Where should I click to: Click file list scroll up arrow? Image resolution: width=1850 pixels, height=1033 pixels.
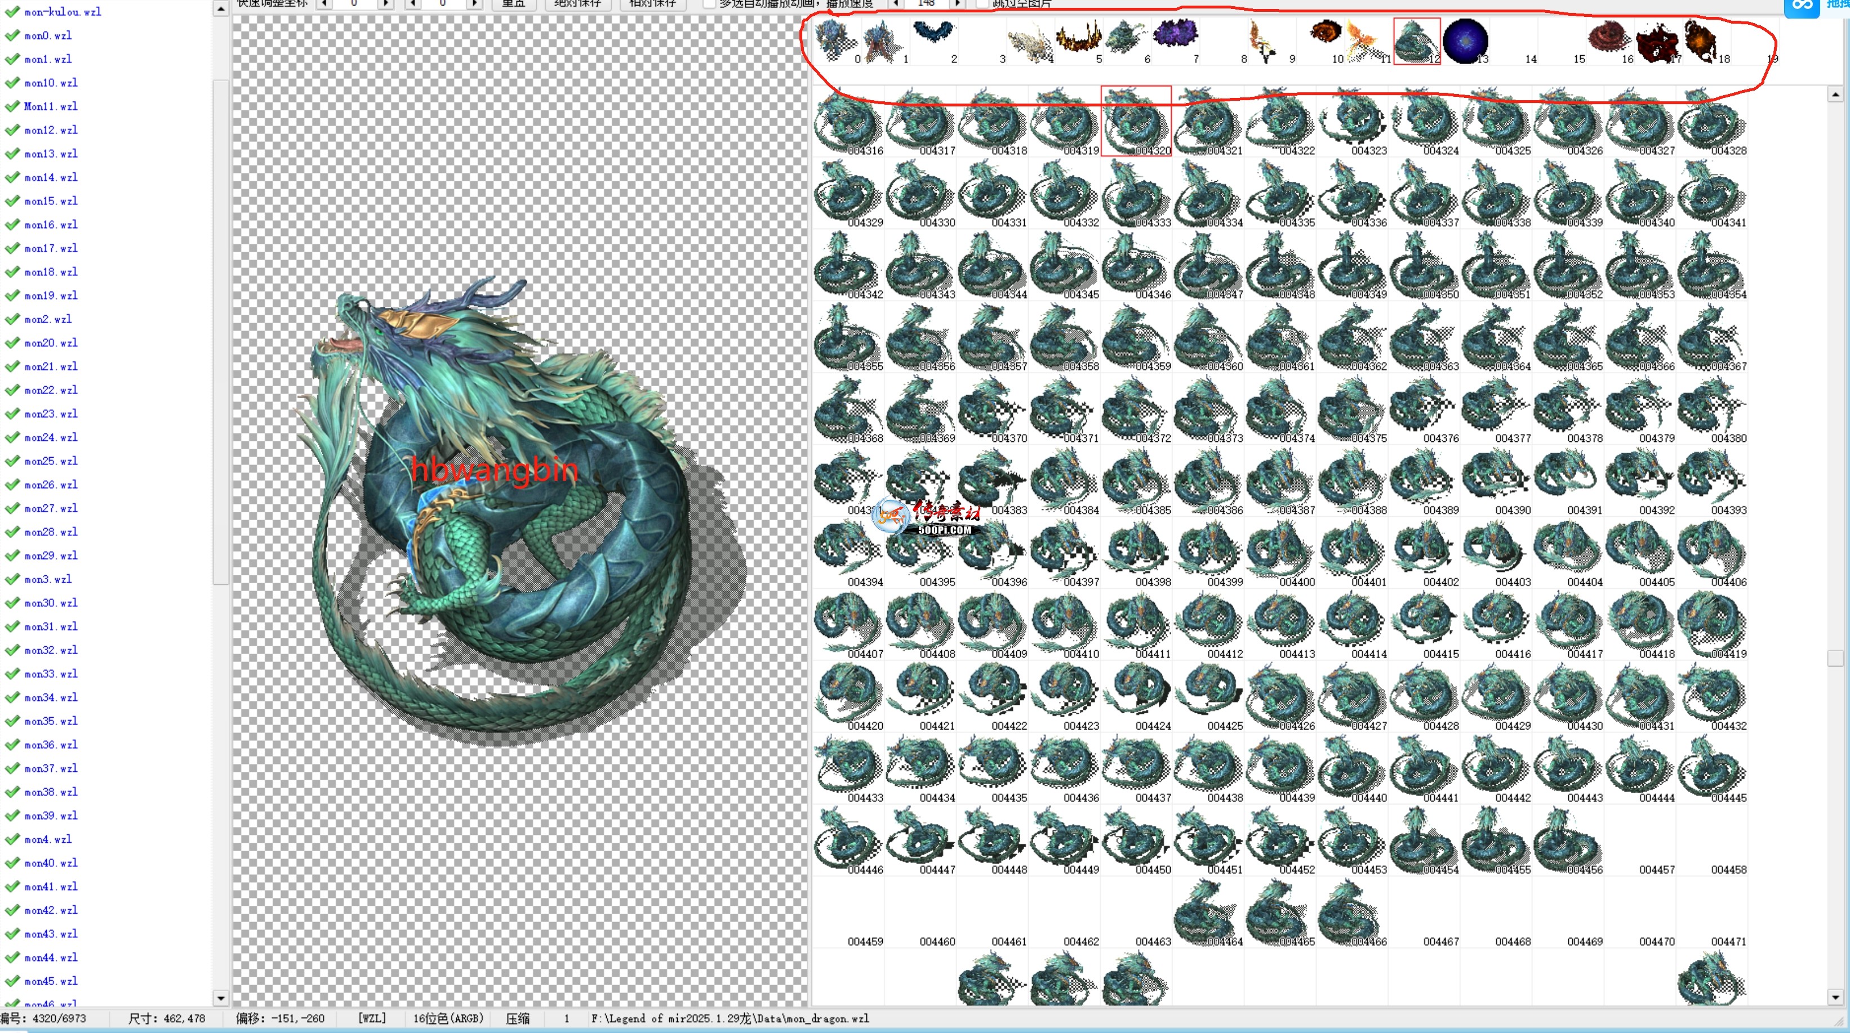tap(220, 10)
